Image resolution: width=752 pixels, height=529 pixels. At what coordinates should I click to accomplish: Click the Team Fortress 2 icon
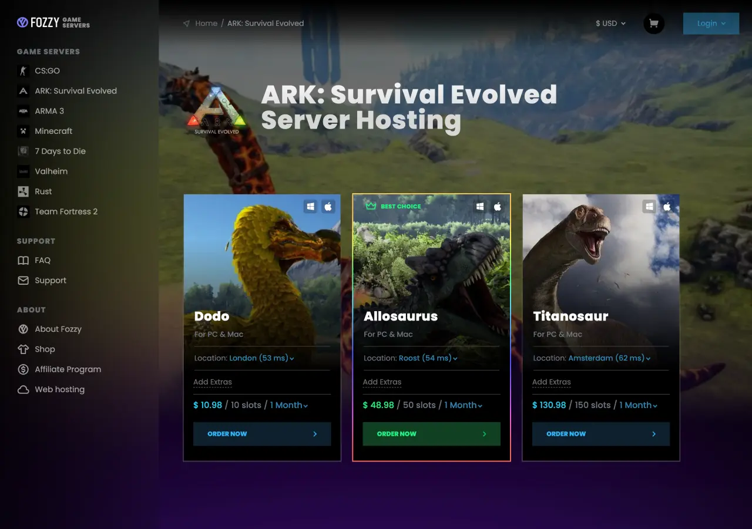point(23,211)
